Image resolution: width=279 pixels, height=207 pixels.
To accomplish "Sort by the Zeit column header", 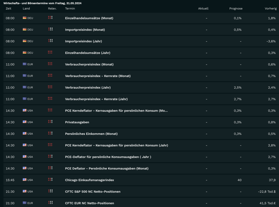I will pyautogui.click(x=9, y=8).
